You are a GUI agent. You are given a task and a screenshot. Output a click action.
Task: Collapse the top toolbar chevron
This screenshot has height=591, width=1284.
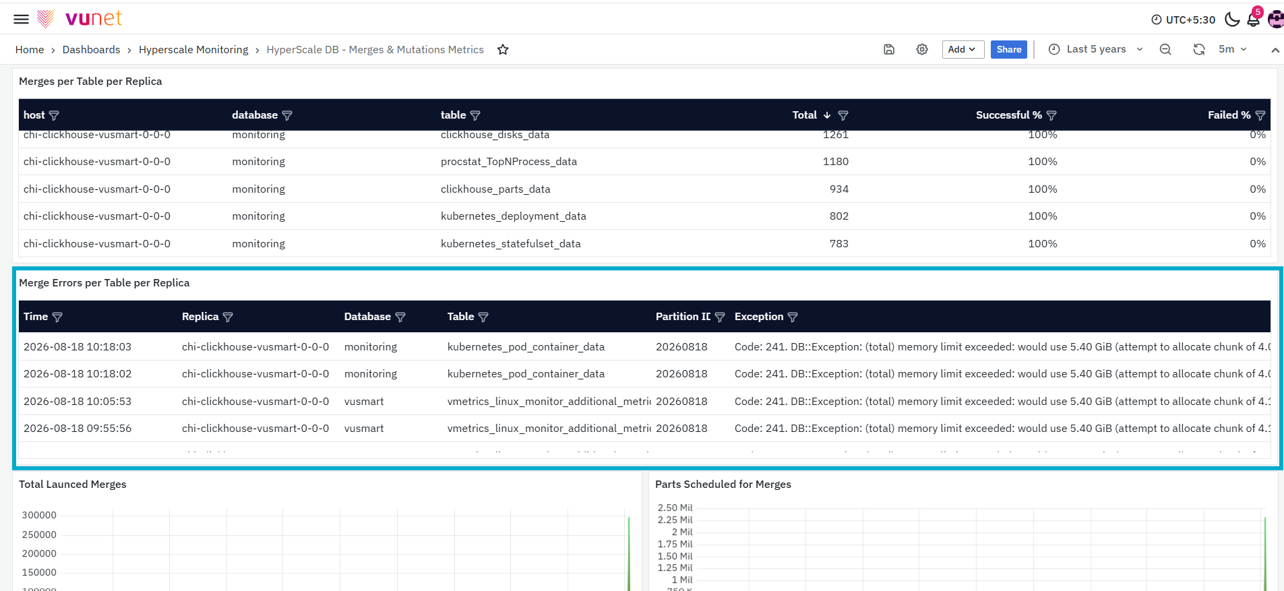point(1275,50)
